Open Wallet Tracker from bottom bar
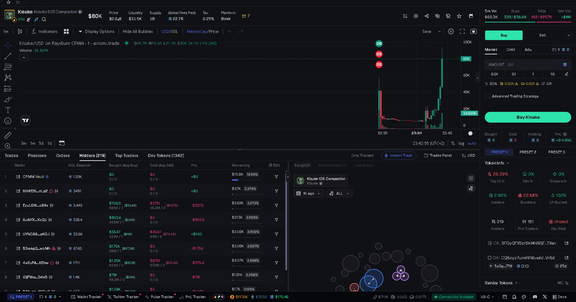576x302 pixels. click(x=87, y=297)
